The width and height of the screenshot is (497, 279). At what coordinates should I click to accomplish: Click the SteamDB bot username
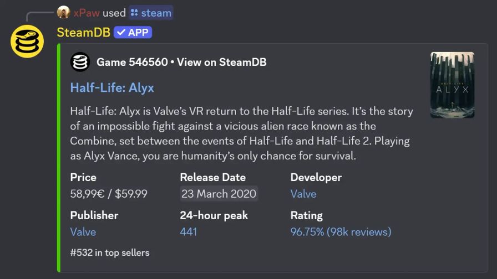click(83, 33)
